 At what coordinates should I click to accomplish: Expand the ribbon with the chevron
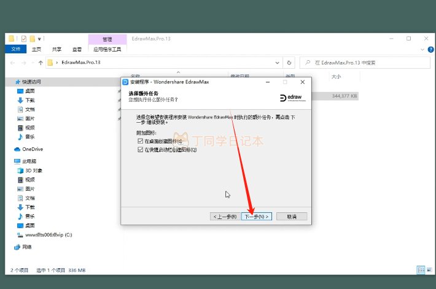(x=422, y=50)
